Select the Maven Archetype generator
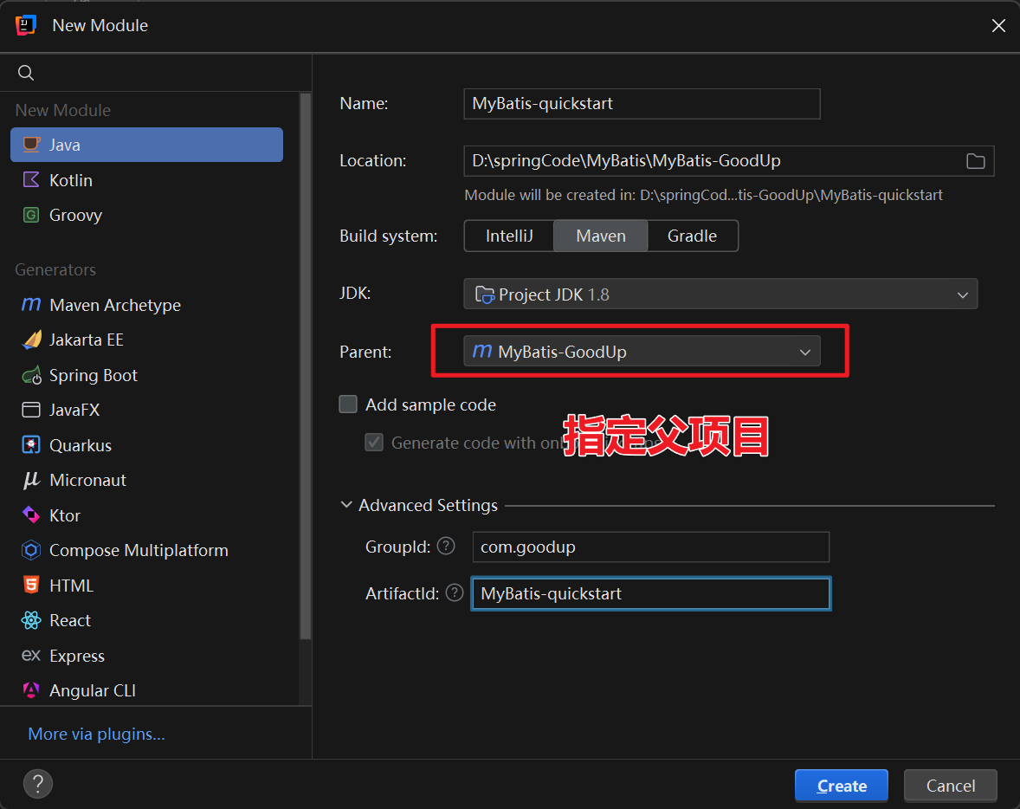The width and height of the screenshot is (1020, 809). tap(146, 305)
